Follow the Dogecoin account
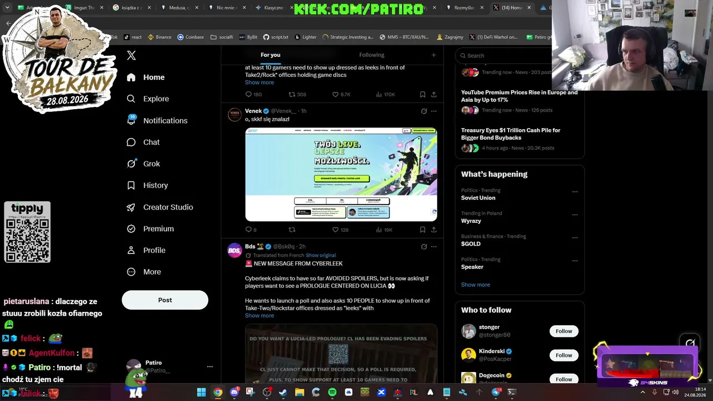713x401 pixels. pyautogui.click(x=564, y=379)
